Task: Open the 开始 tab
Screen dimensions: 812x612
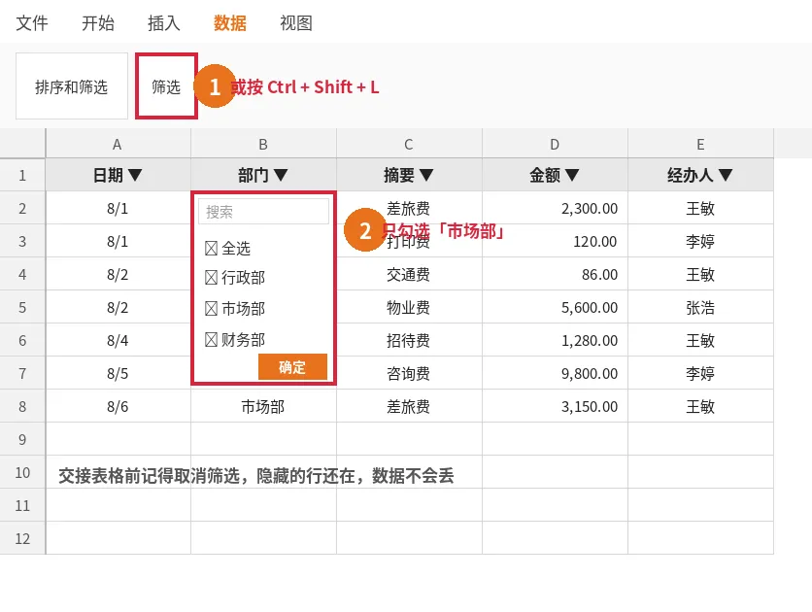Action: [x=98, y=22]
